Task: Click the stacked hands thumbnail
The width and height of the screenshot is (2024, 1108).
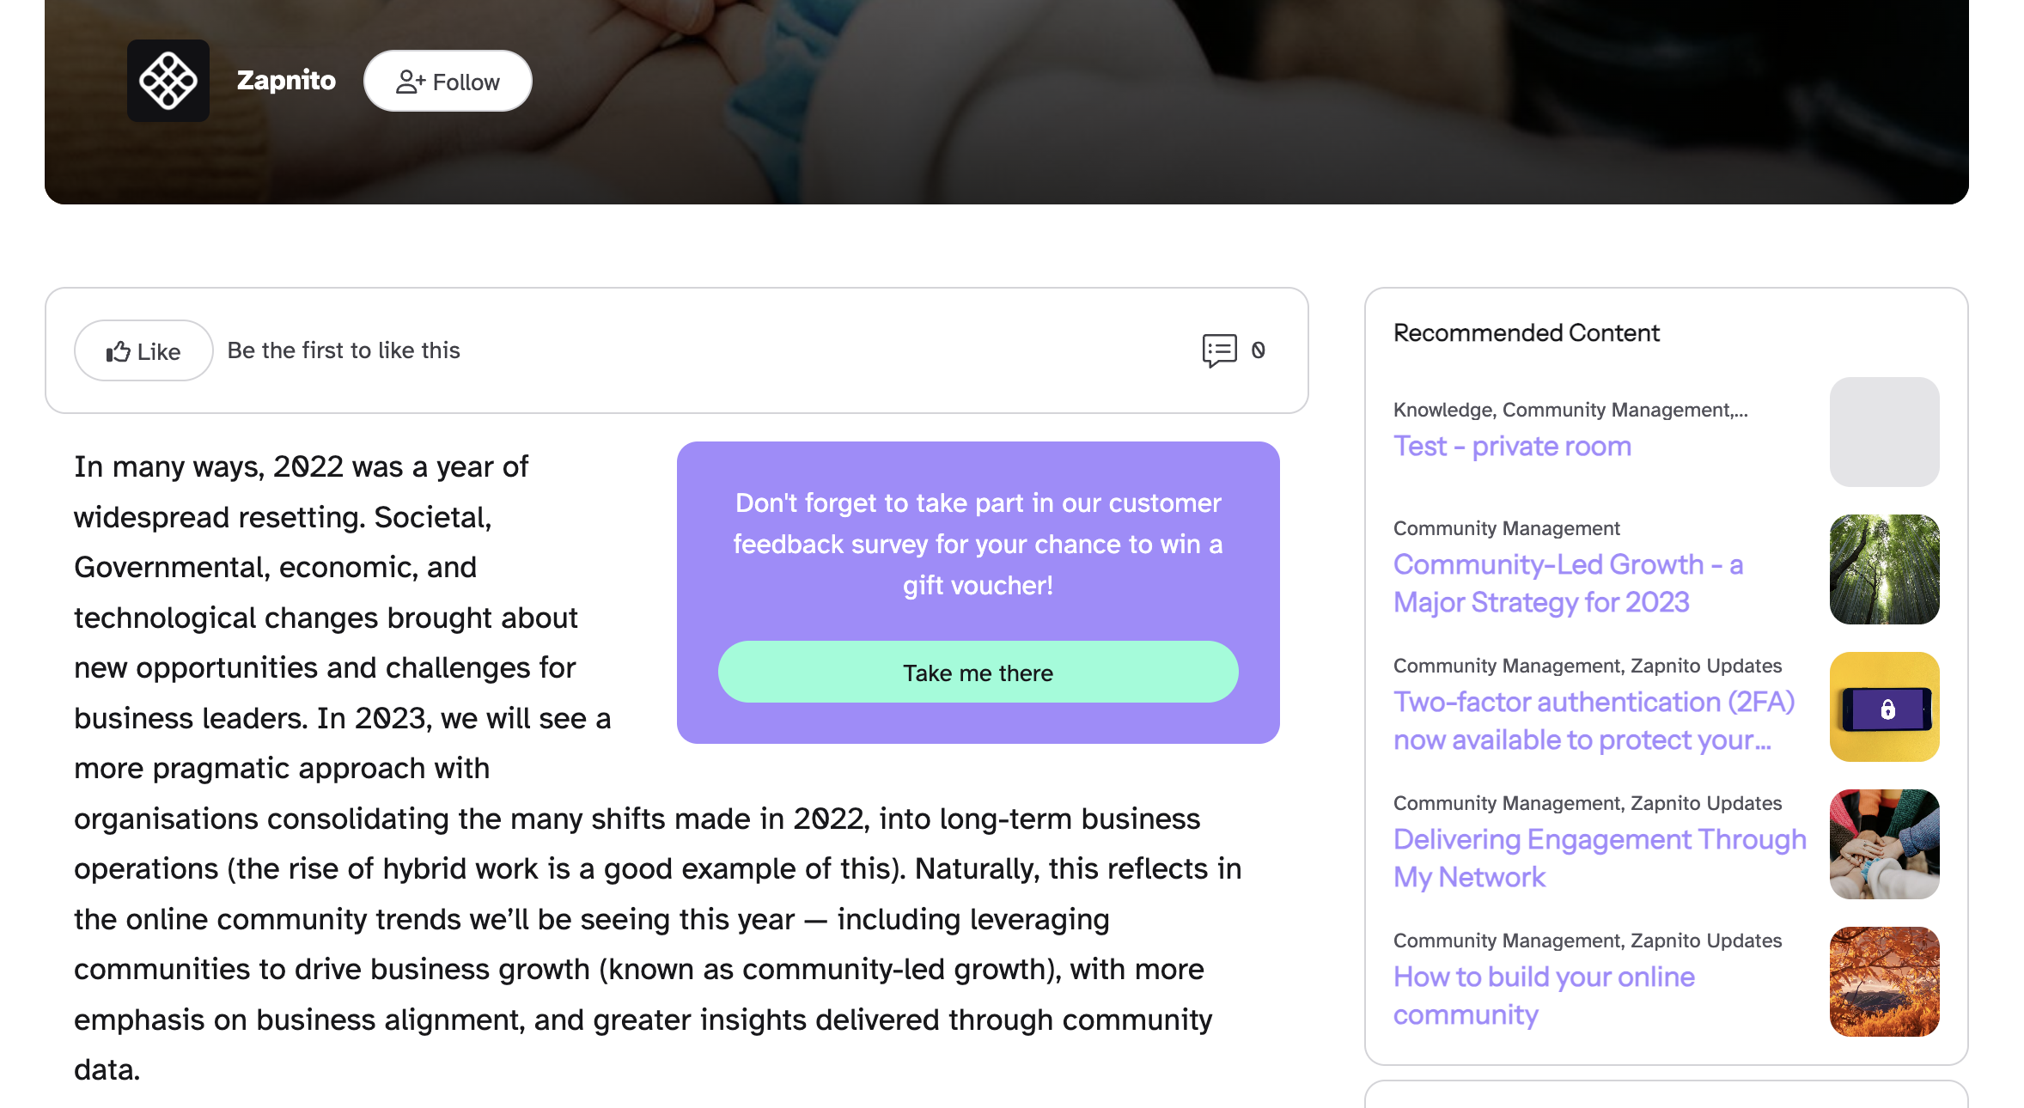Action: (x=1884, y=844)
